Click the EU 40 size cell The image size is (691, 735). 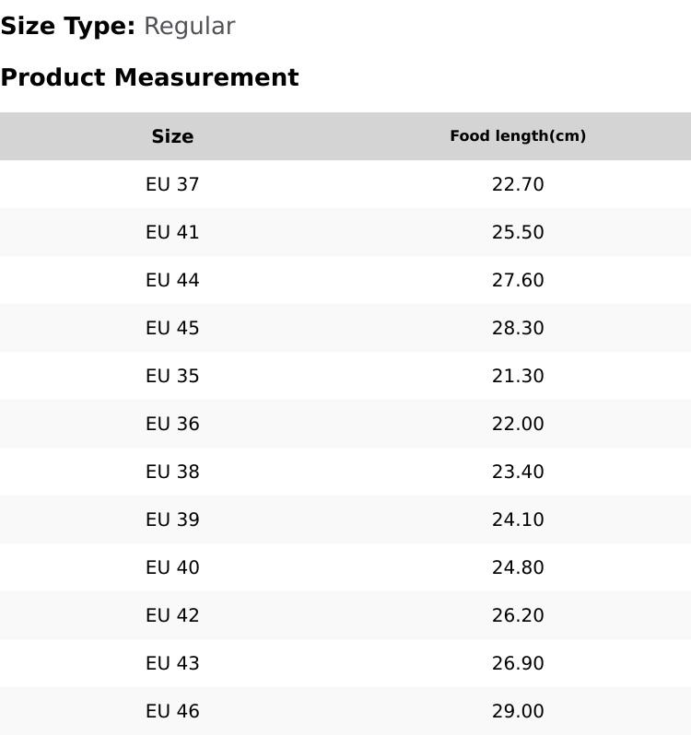click(172, 567)
